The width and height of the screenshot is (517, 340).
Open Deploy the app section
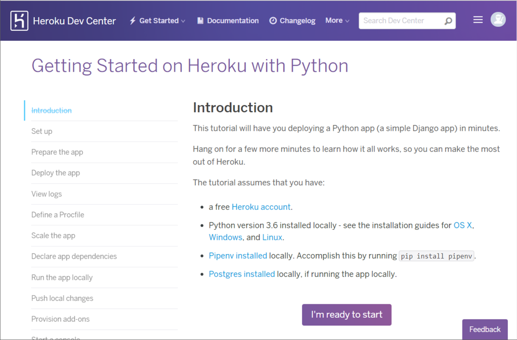[56, 173]
